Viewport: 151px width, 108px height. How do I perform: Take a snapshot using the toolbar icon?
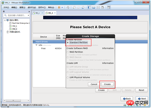(x=74, y=7)
